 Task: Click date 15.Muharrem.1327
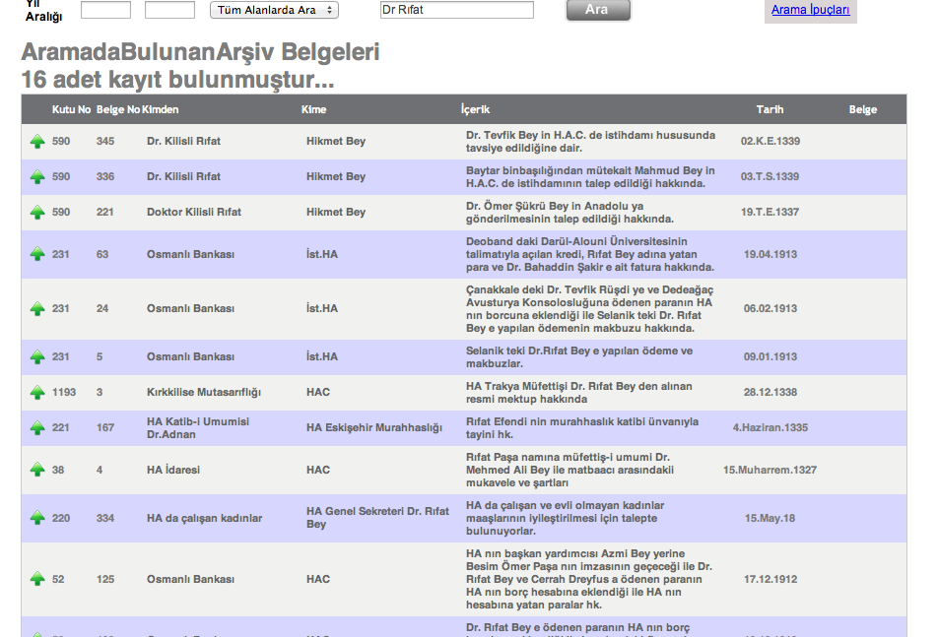pyautogui.click(x=770, y=470)
